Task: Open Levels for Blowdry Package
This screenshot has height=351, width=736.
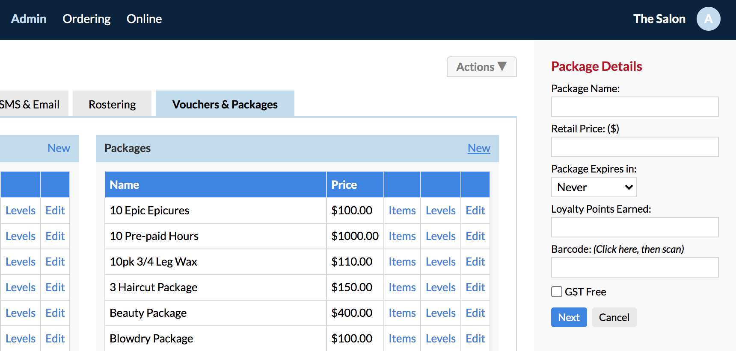Action: point(441,339)
